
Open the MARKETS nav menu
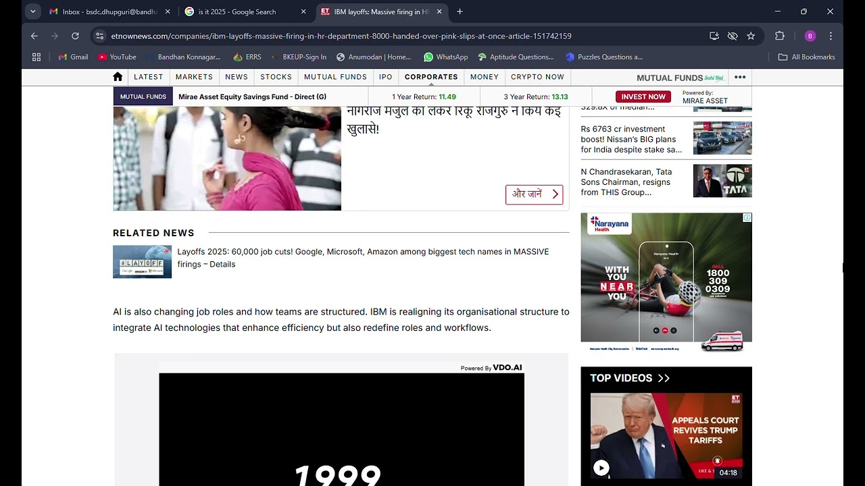click(x=194, y=77)
